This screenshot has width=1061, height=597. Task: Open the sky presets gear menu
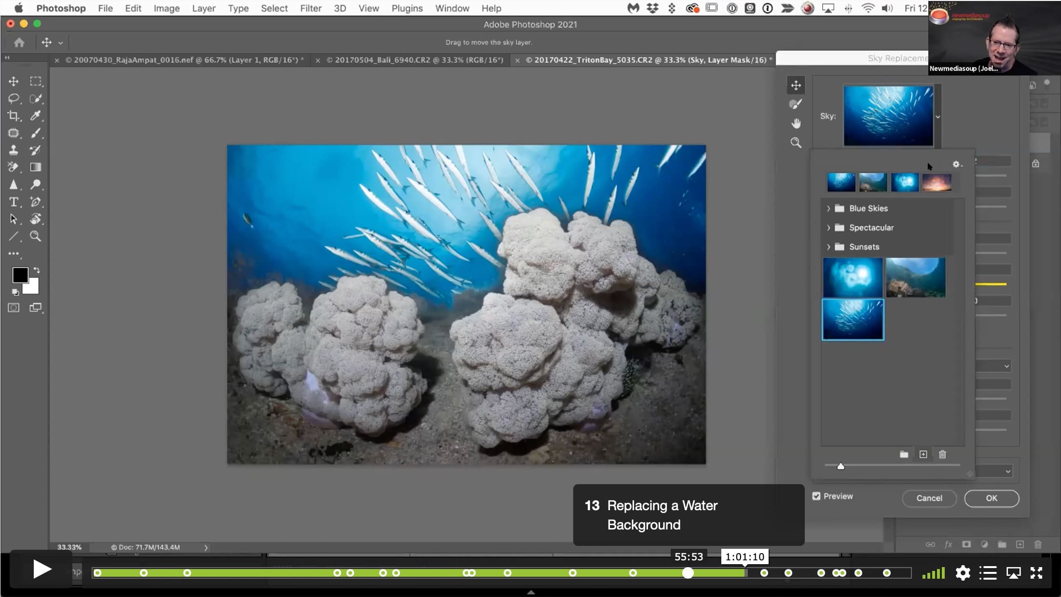(x=957, y=164)
